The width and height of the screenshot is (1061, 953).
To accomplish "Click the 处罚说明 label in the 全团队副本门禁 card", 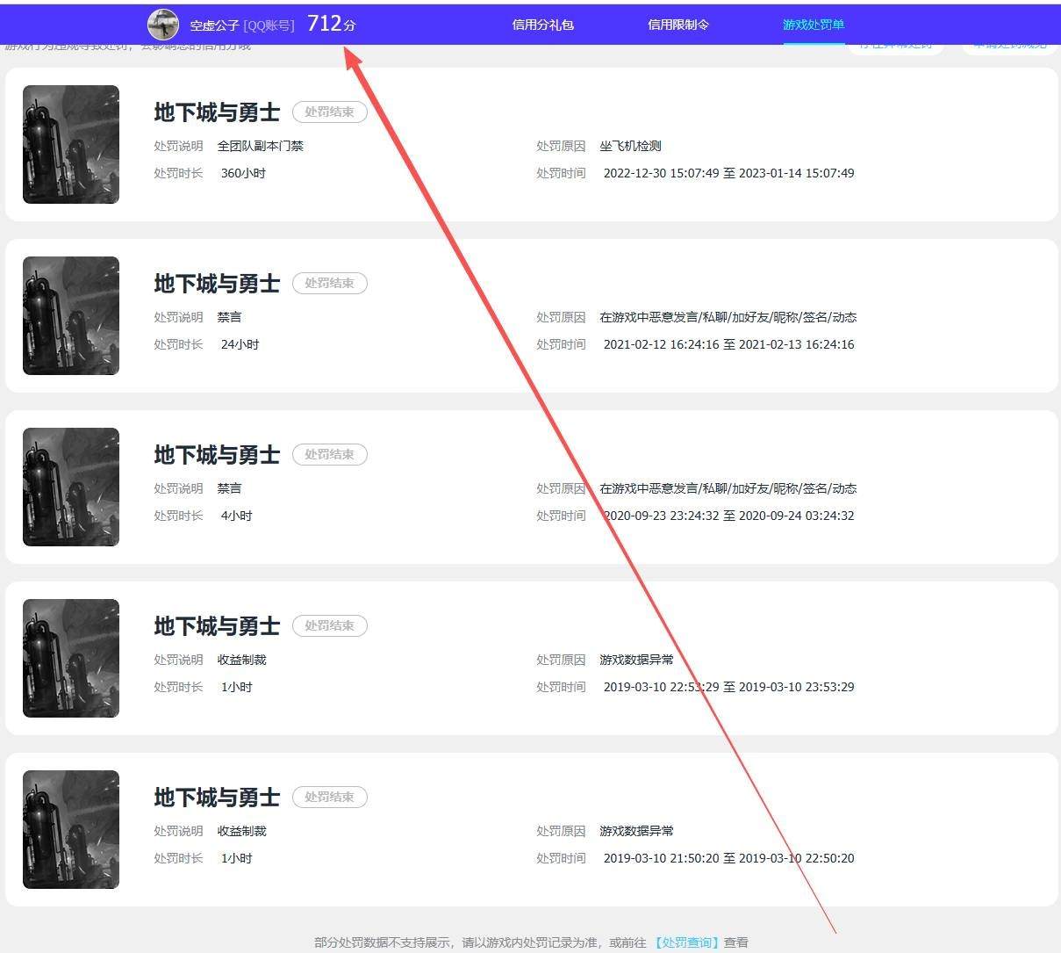I will pyautogui.click(x=178, y=146).
